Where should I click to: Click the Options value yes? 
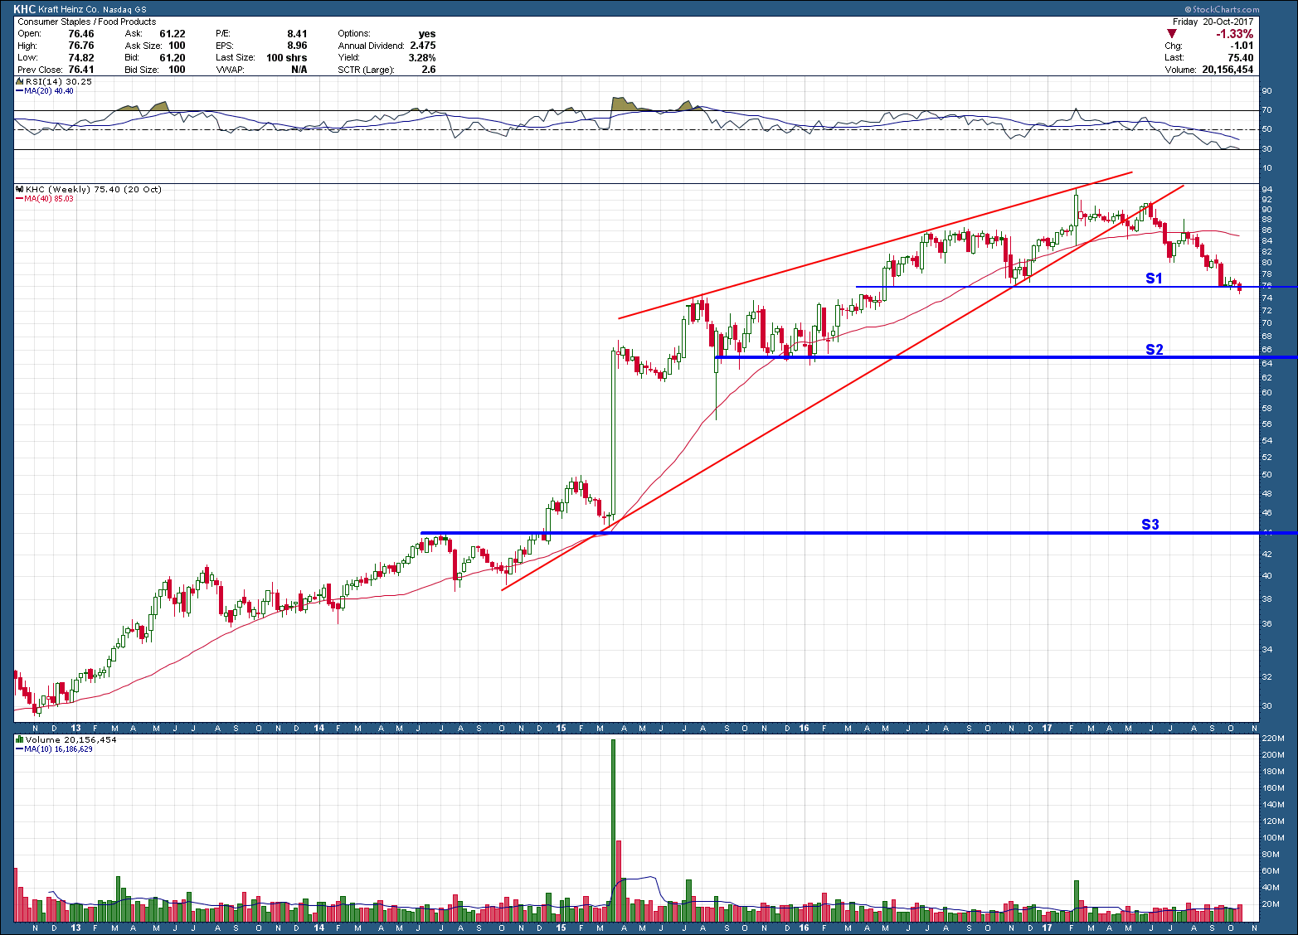click(x=427, y=34)
